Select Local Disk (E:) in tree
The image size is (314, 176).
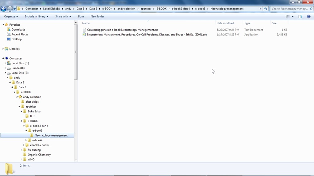tap(20, 73)
